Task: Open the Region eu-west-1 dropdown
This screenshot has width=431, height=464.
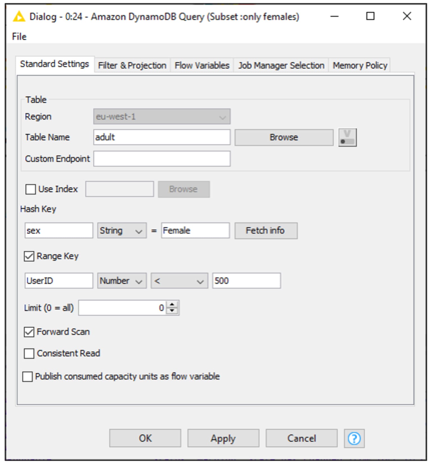Action: (162, 117)
